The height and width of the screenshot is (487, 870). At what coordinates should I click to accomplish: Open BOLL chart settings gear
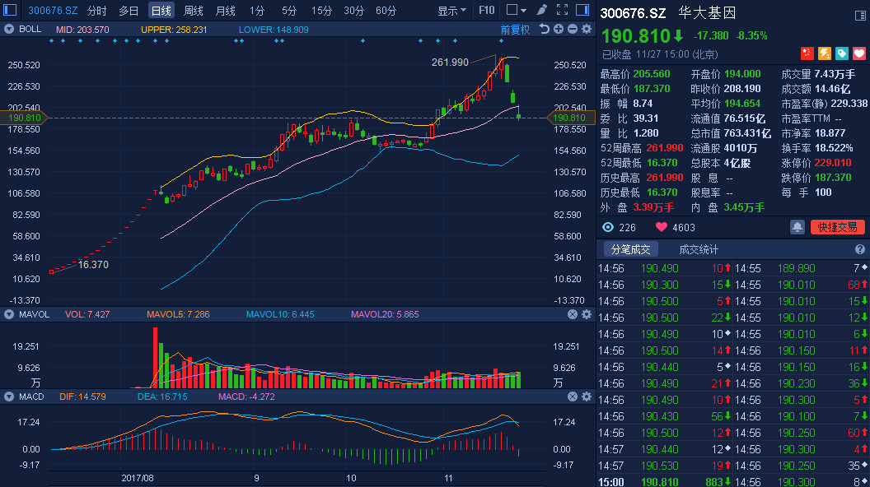click(x=587, y=30)
